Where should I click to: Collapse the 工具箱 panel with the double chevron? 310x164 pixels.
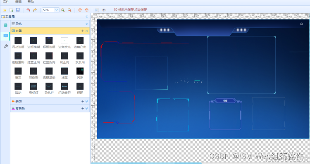pos(87,17)
